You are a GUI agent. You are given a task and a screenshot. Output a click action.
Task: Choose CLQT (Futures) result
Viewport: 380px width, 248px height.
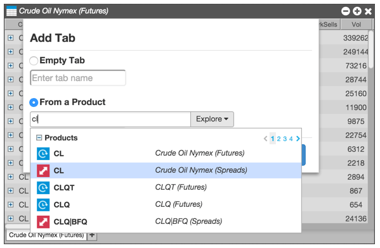click(x=166, y=188)
